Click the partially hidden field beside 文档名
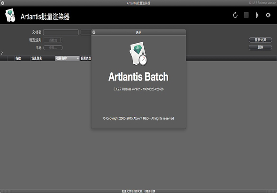This screenshot has height=193, width=277. point(86,32)
